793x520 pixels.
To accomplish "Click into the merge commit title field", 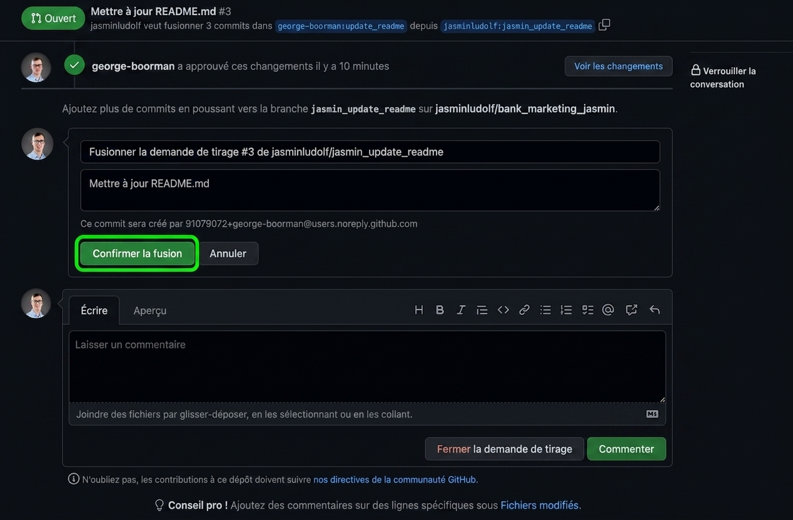I will 370,152.
